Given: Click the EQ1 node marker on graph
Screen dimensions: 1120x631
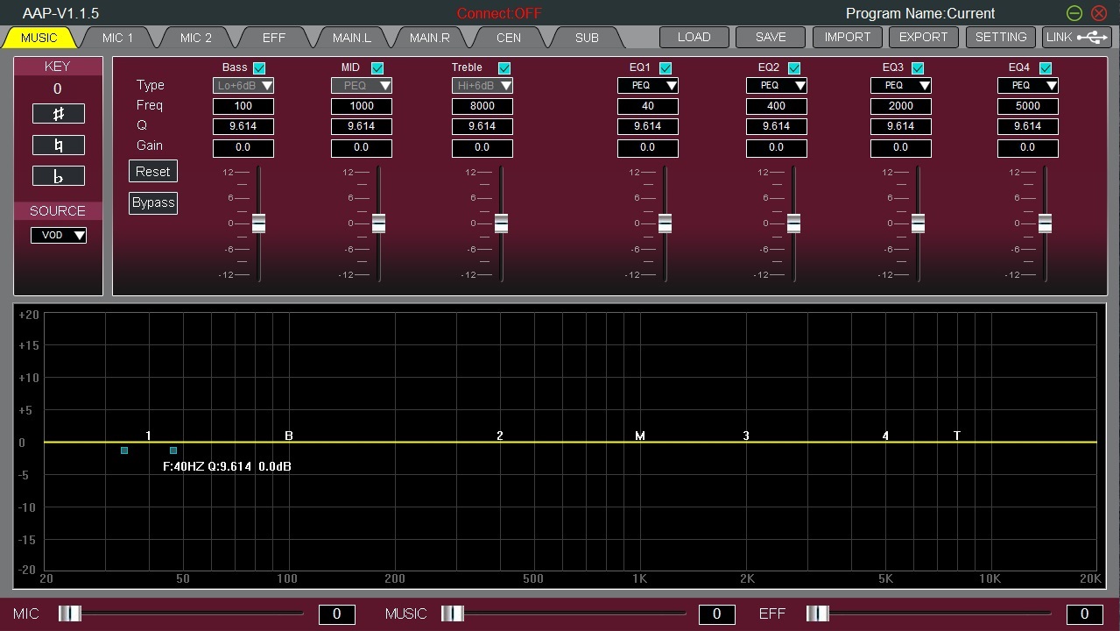Looking at the screenshot, I should [x=149, y=436].
